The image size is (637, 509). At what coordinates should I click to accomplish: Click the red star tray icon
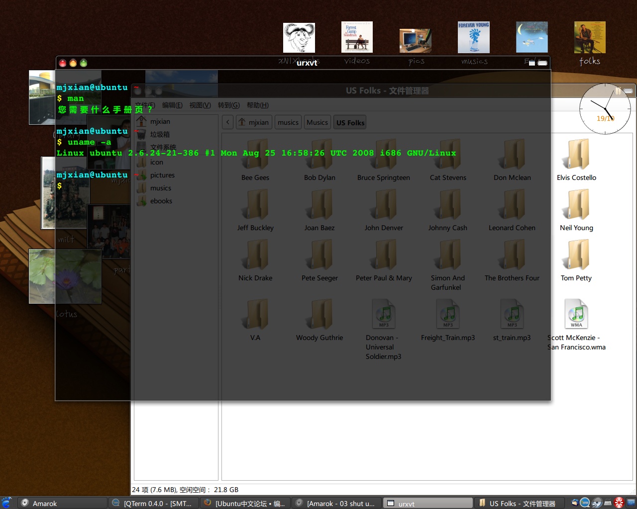click(619, 503)
